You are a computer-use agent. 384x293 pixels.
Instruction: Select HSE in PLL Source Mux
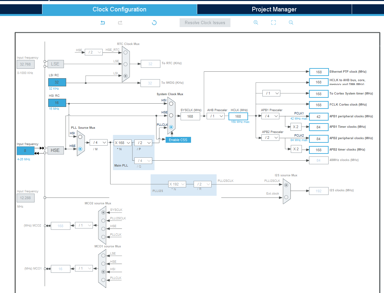(80, 149)
